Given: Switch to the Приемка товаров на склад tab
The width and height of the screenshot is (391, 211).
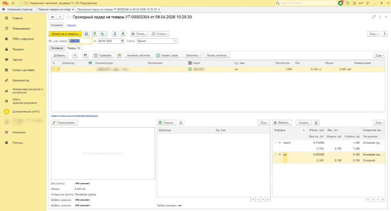Looking at the screenshot, I should tap(54, 9).
